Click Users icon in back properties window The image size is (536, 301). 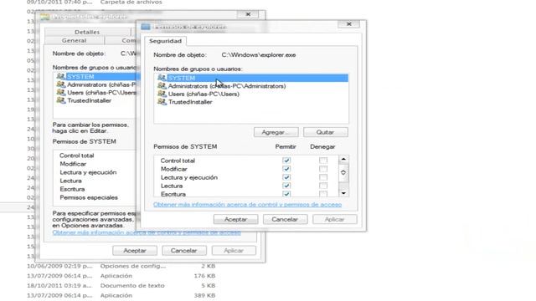[61, 92]
